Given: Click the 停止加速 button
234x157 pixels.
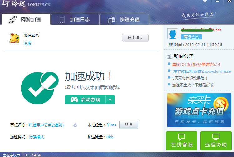Looking at the screenshot, I should pos(135,38).
